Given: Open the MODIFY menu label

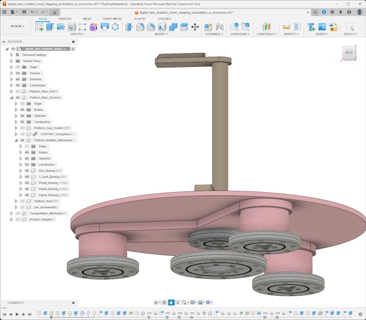Looking at the screenshot, I should pos(161,34).
